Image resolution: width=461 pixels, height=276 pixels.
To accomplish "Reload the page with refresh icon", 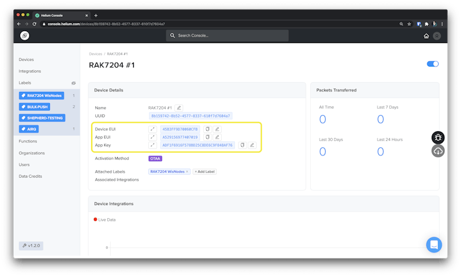I will pos(34,24).
